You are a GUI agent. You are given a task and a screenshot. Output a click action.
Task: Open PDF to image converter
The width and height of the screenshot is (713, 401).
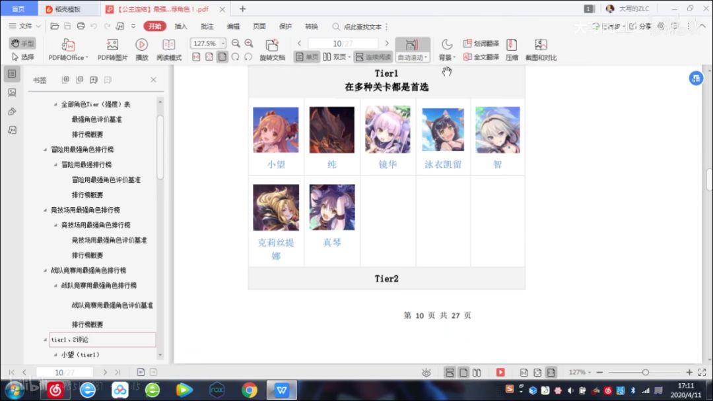tap(112, 49)
